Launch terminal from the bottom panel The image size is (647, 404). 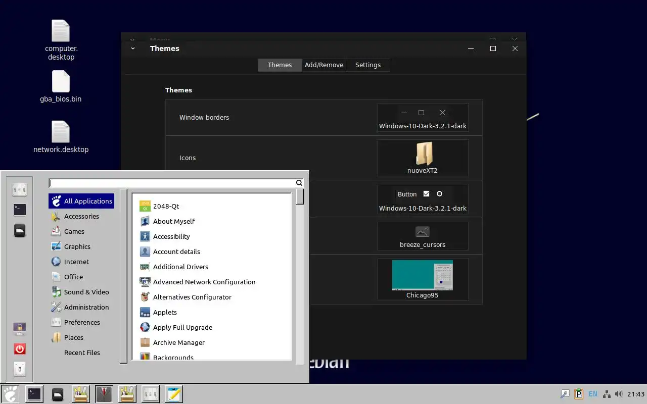coord(34,394)
